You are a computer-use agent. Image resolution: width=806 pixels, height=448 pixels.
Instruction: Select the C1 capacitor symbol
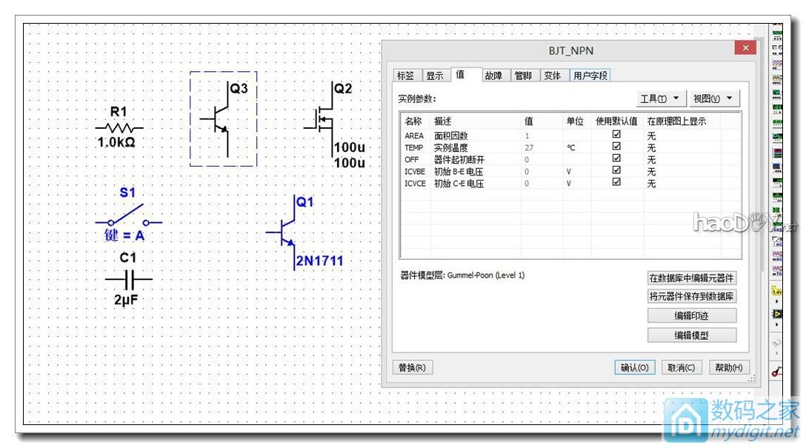(x=128, y=279)
